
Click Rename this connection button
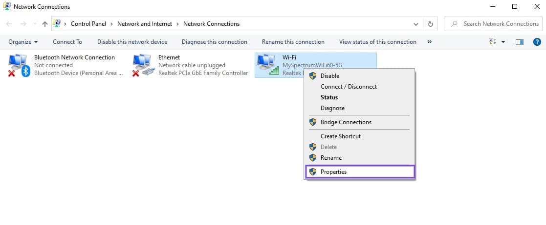pos(293,42)
